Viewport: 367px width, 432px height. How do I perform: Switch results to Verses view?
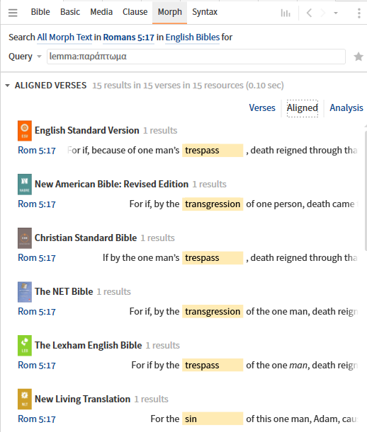click(x=262, y=107)
